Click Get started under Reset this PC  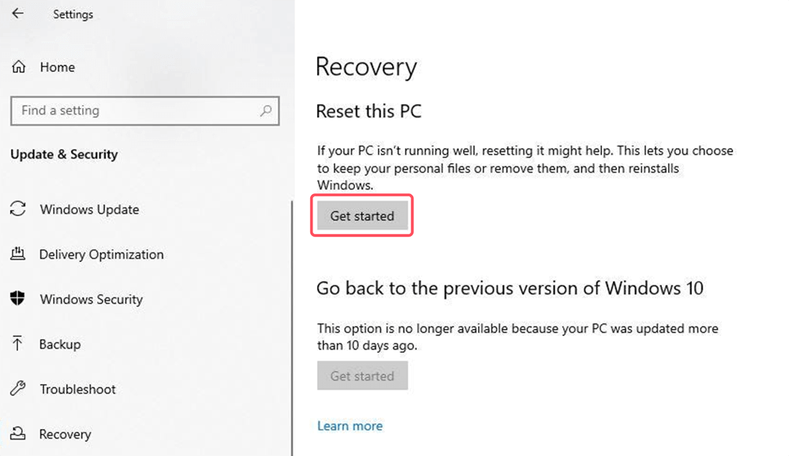pos(362,215)
